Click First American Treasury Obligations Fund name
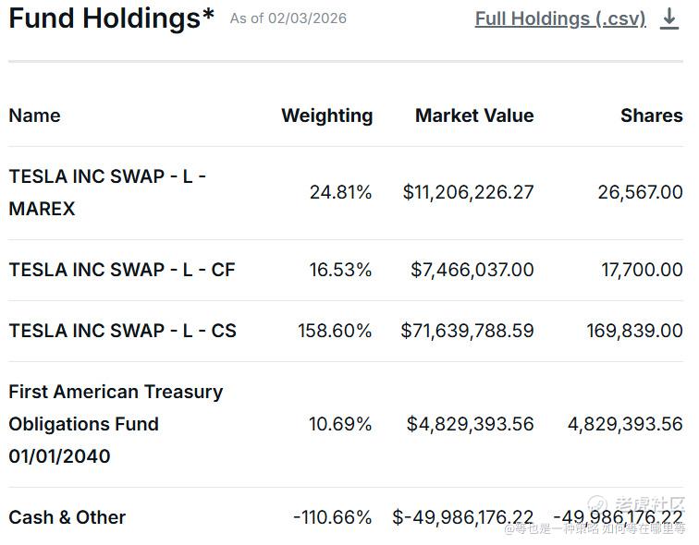 pos(116,424)
